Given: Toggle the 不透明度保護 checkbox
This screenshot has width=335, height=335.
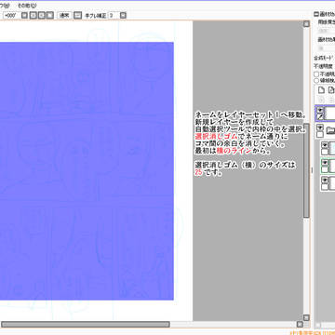Looking at the screenshot, I should point(316,74).
